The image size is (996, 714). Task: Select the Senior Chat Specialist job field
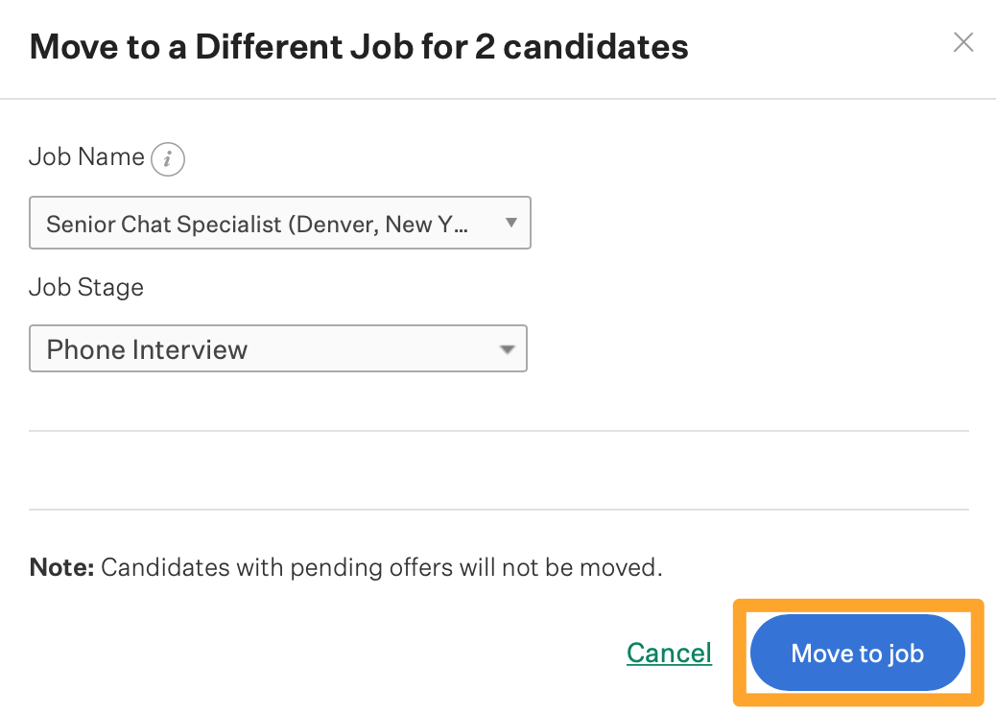click(x=280, y=223)
